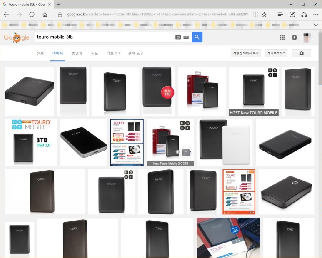Open Edge More actions ellipsis menu
This screenshot has height=258, width=322.
(x=316, y=14)
